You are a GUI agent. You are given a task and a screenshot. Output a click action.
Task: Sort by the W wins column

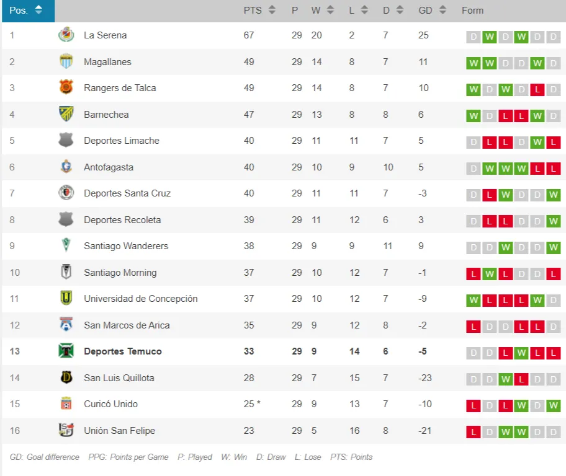[x=330, y=11]
